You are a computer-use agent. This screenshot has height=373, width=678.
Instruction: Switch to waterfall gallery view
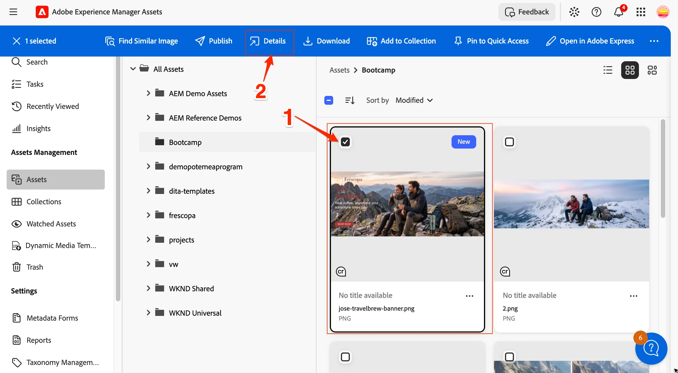(x=652, y=70)
